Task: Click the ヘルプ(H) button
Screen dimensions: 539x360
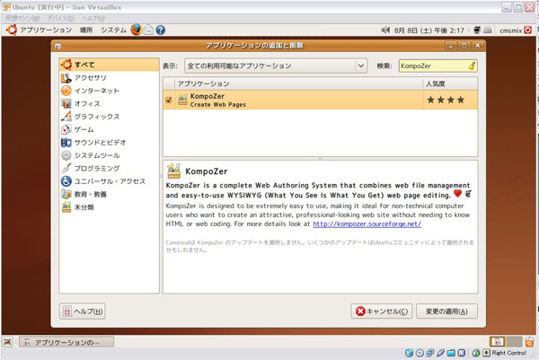Action: (x=82, y=312)
